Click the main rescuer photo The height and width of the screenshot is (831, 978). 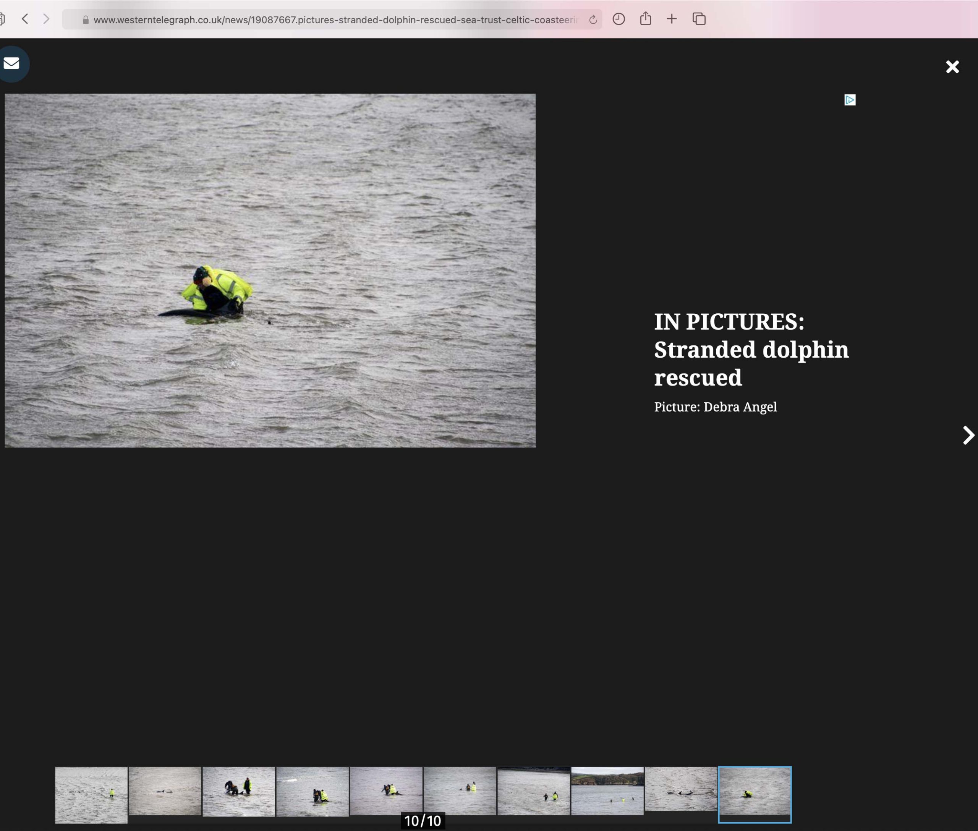point(270,271)
